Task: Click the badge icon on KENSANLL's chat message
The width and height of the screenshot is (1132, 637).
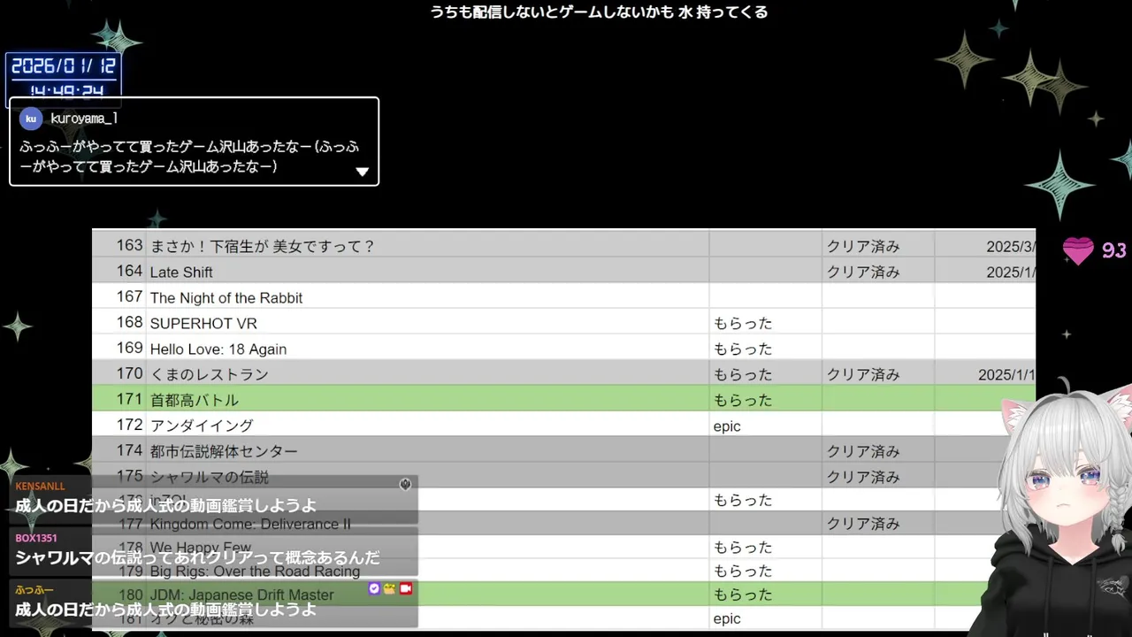Action: tap(405, 485)
